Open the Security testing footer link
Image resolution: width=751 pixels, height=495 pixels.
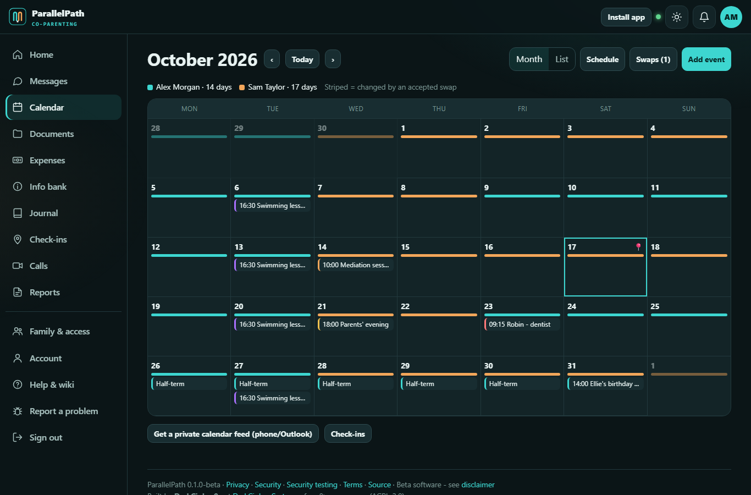click(312, 485)
